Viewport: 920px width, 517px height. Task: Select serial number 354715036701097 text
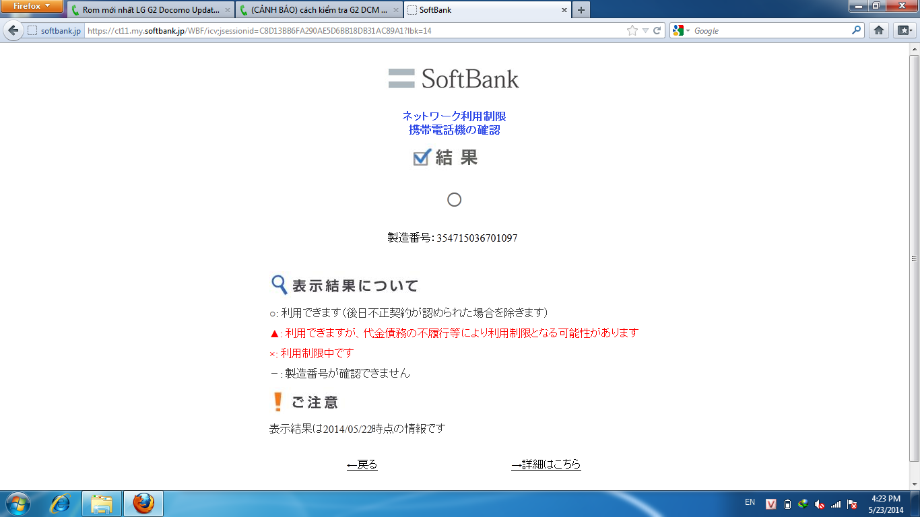pos(477,238)
